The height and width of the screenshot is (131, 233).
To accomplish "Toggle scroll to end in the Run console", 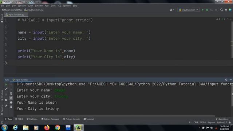I will (11, 98).
